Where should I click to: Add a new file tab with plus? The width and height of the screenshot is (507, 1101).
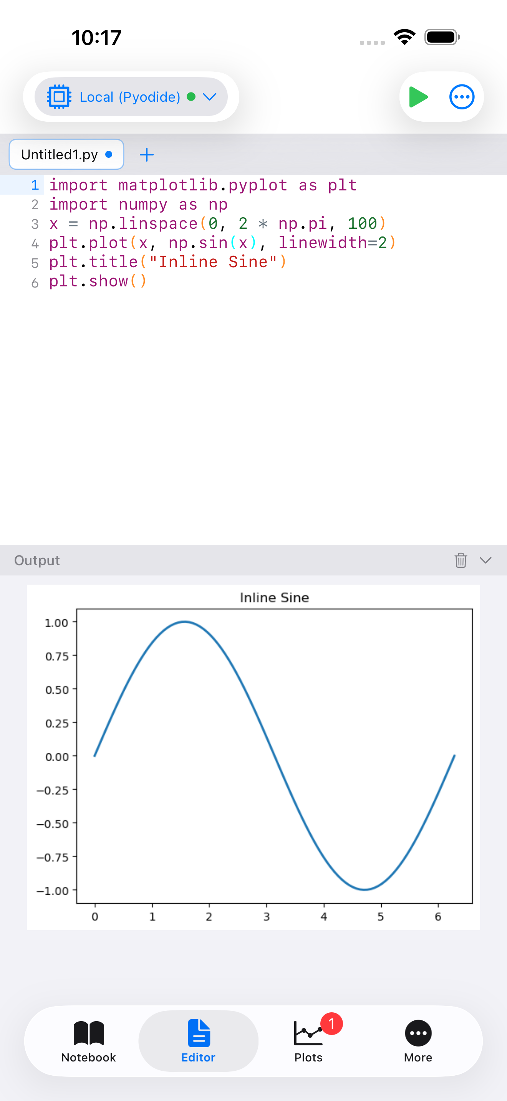coord(147,155)
